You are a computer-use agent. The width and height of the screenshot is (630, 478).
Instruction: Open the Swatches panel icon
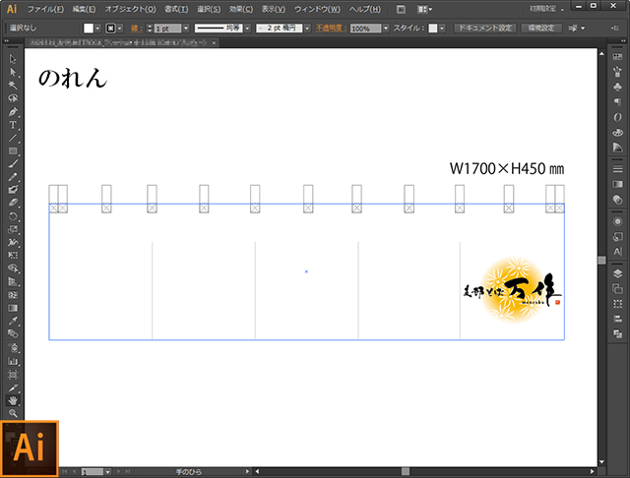[x=617, y=57]
